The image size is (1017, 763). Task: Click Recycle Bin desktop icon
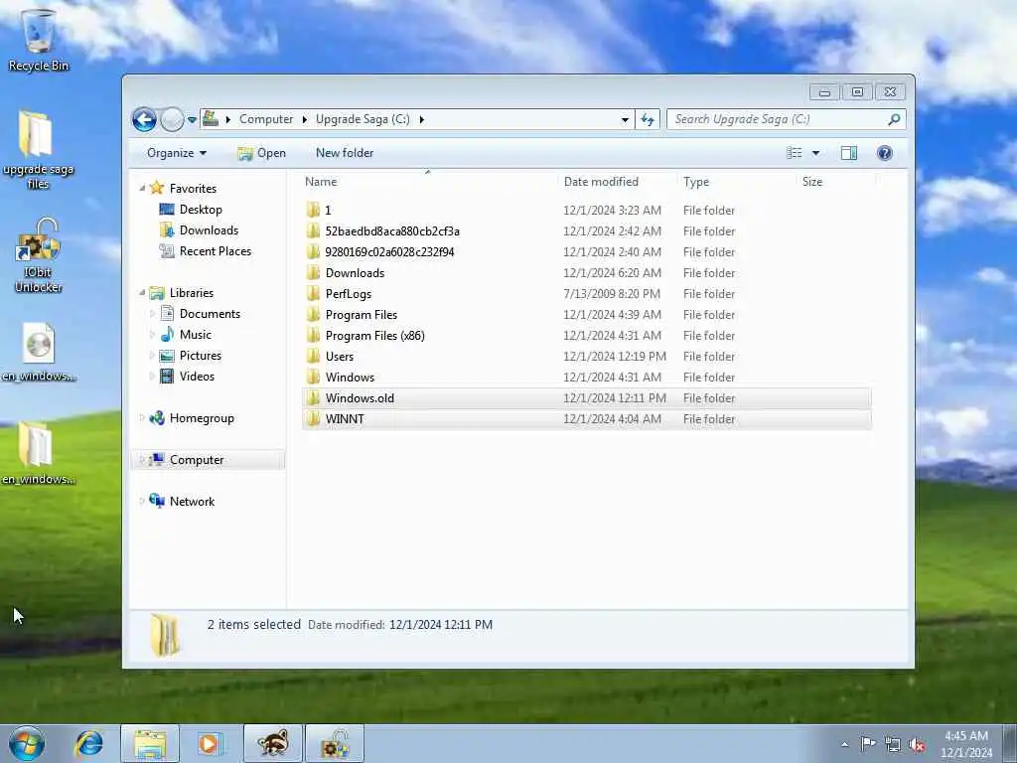coord(39,40)
